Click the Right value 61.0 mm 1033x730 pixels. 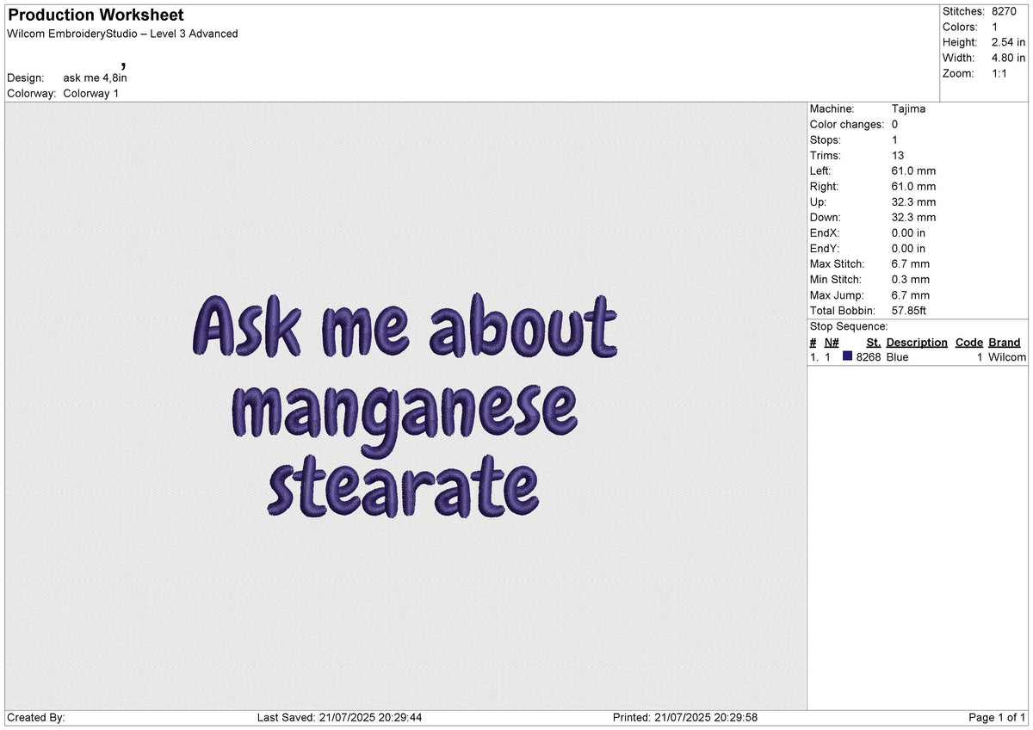click(x=913, y=186)
